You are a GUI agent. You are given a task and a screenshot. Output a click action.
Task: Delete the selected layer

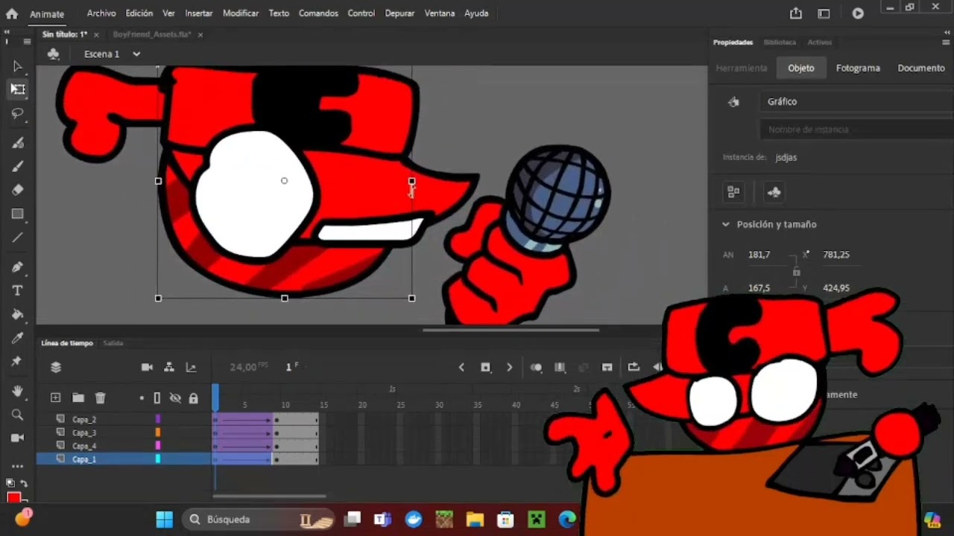coord(100,398)
